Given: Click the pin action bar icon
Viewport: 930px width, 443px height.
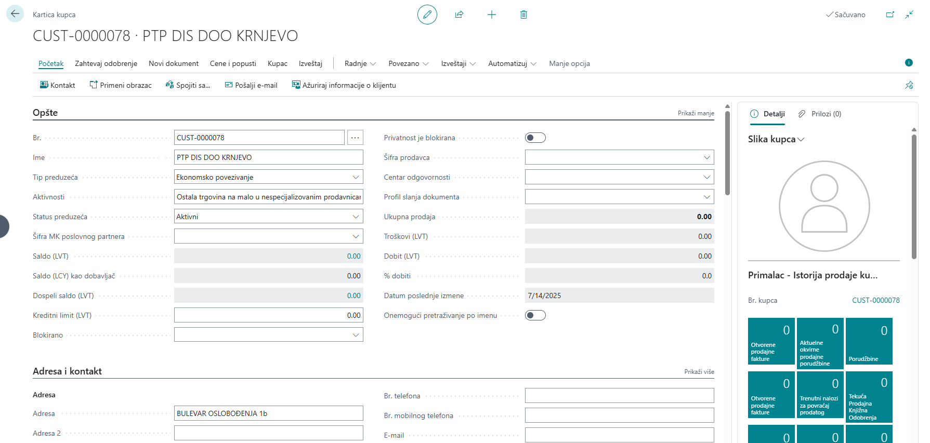Looking at the screenshot, I should point(909,85).
